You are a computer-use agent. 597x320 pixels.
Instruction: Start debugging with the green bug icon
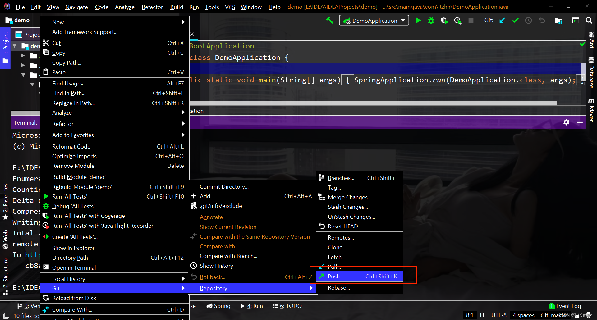[431, 21]
